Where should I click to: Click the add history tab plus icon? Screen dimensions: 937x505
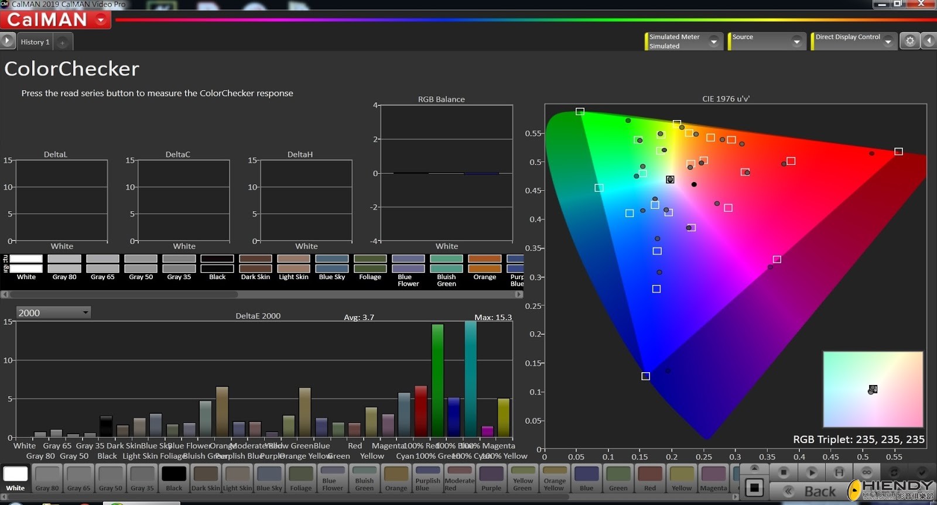coord(63,42)
